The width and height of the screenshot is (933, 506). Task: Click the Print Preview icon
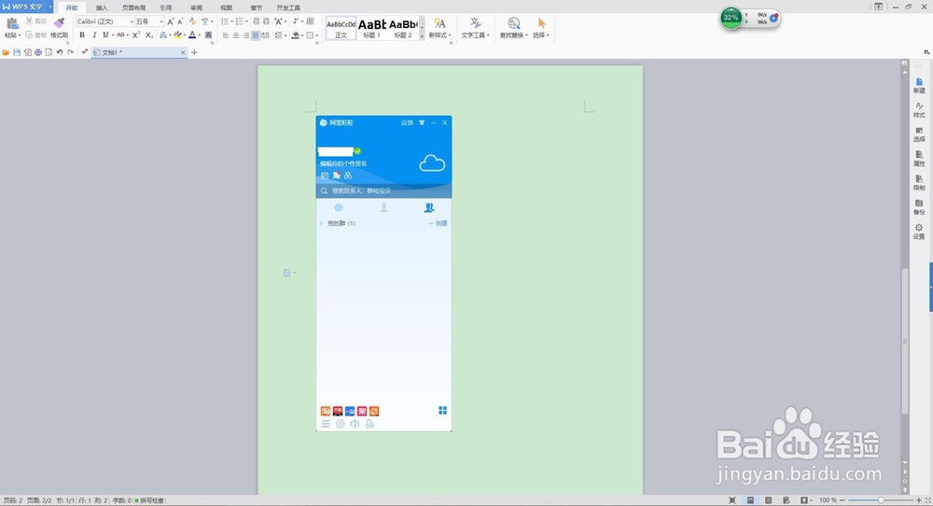tap(49, 52)
